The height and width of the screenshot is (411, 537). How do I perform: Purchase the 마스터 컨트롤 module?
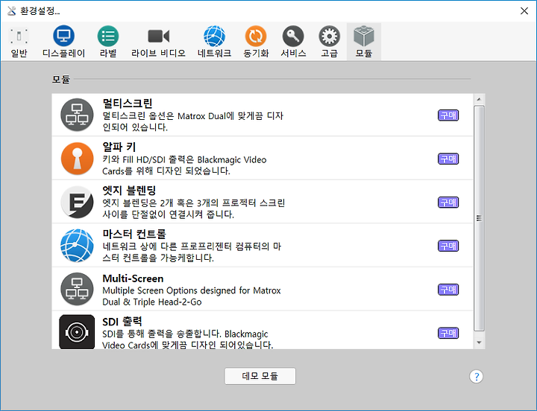tap(448, 246)
